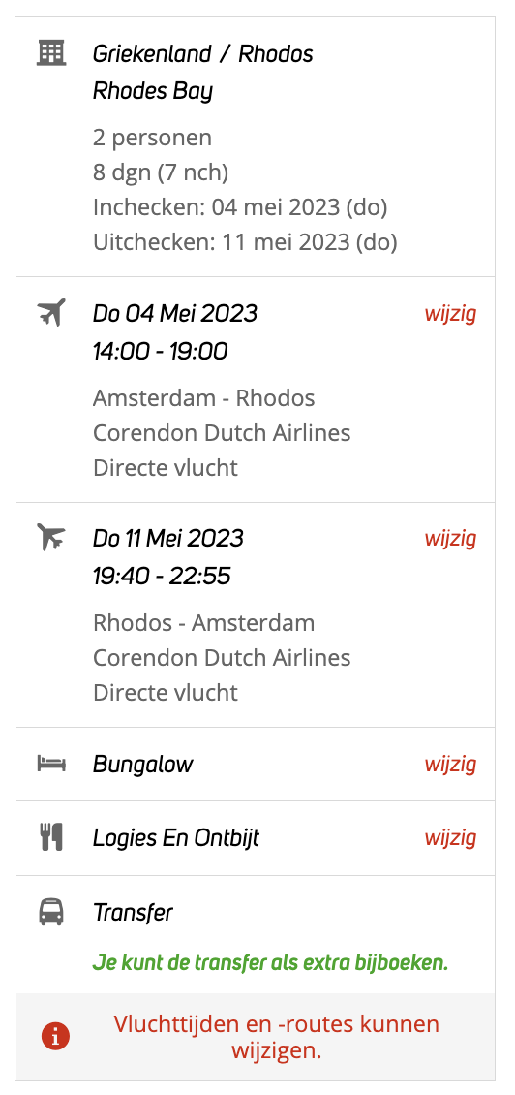The image size is (515, 1095).
Task: Click the Bungalow room type label
Action: [x=143, y=764]
